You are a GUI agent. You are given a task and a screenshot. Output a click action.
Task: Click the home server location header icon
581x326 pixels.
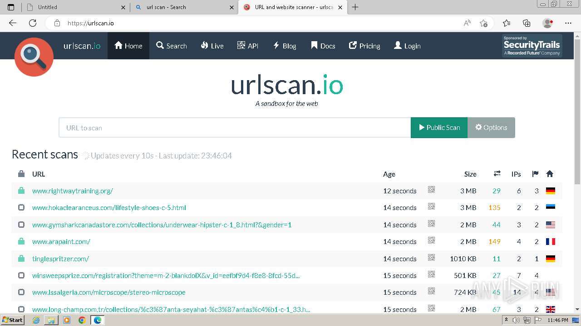coord(550,174)
